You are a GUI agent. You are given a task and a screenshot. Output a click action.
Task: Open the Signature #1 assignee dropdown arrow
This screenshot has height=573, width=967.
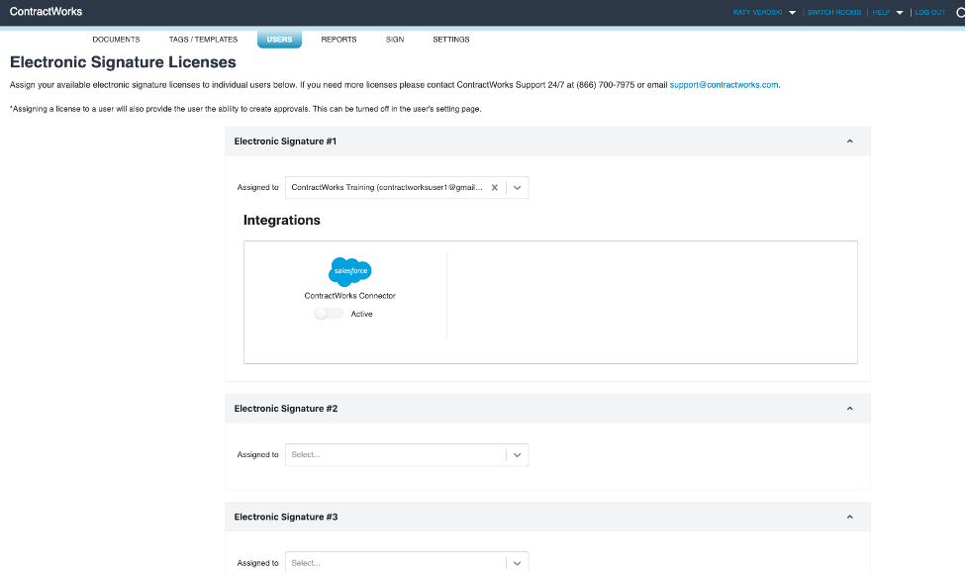point(518,187)
